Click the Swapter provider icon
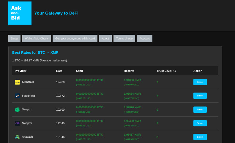 [x=17, y=123]
